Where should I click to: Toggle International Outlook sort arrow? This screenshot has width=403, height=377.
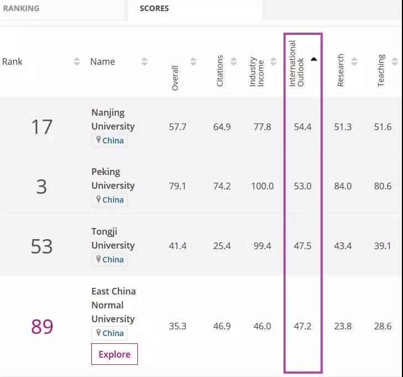(314, 59)
